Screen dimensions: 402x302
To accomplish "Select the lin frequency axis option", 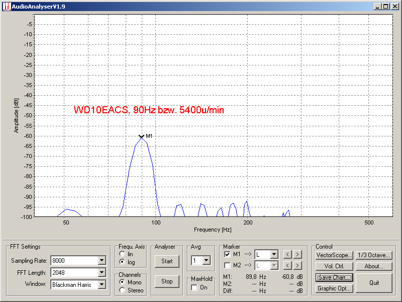I will [x=122, y=254].
